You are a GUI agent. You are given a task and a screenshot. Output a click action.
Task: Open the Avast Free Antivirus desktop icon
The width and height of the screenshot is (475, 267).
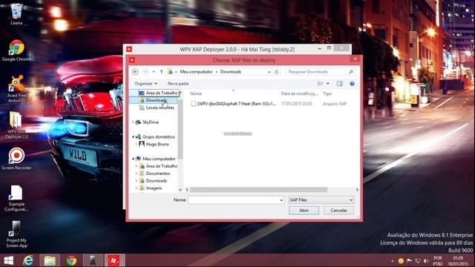pos(16,89)
